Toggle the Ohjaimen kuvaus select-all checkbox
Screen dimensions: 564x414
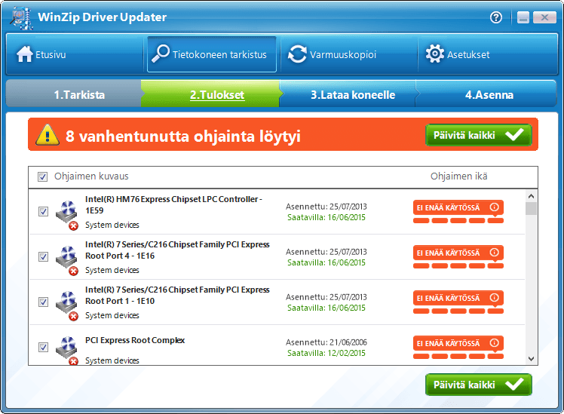[43, 176]
